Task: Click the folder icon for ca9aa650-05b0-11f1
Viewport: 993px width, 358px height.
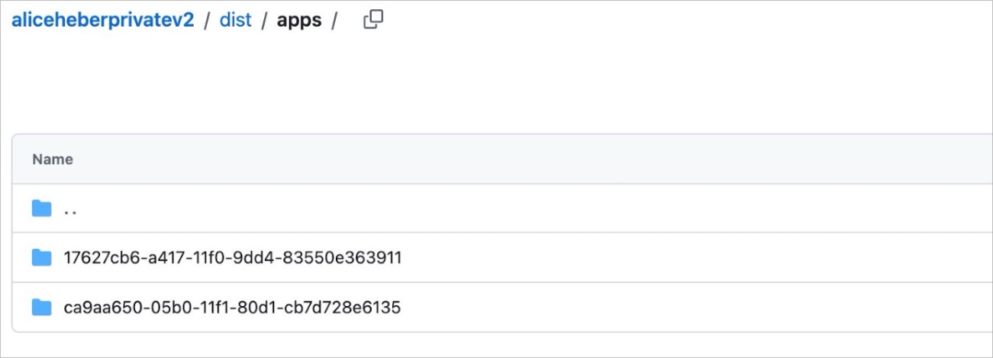Action: [x=41, y=308]
